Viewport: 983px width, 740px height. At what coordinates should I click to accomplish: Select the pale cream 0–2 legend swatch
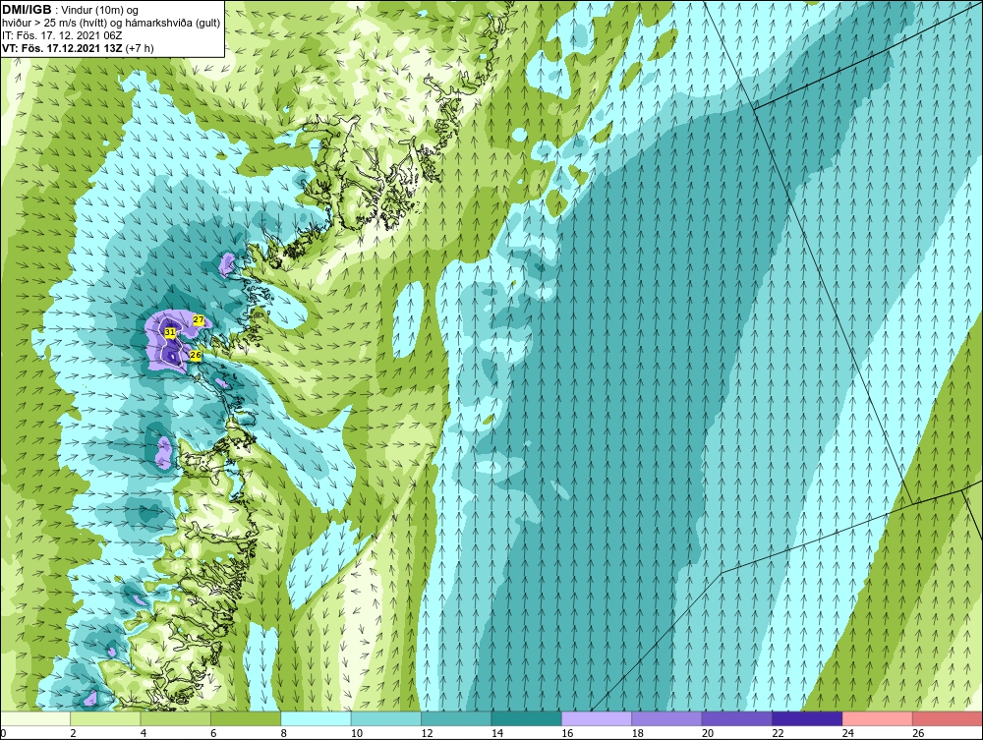pyautogui.click(x=35, y=718)
